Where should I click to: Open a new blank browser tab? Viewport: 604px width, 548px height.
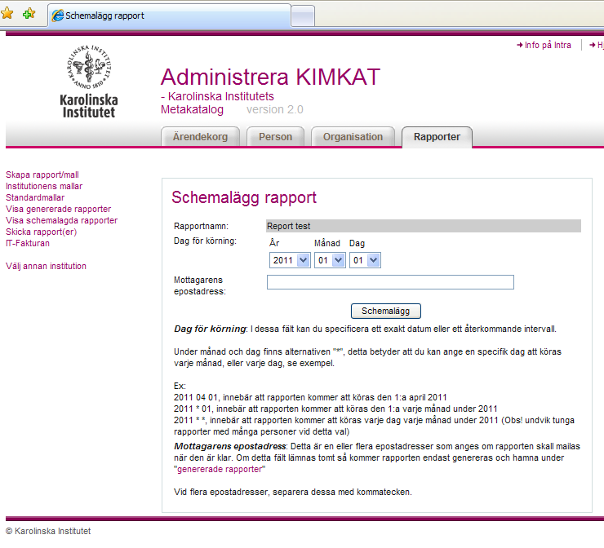303,16
